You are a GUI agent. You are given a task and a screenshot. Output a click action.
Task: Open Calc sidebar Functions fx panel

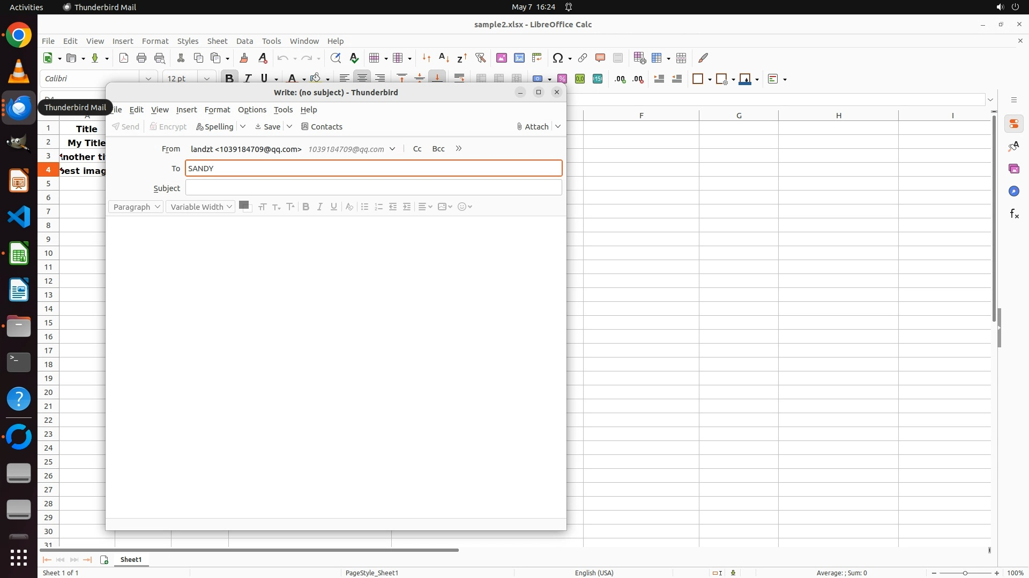(x=1014, y=214)
